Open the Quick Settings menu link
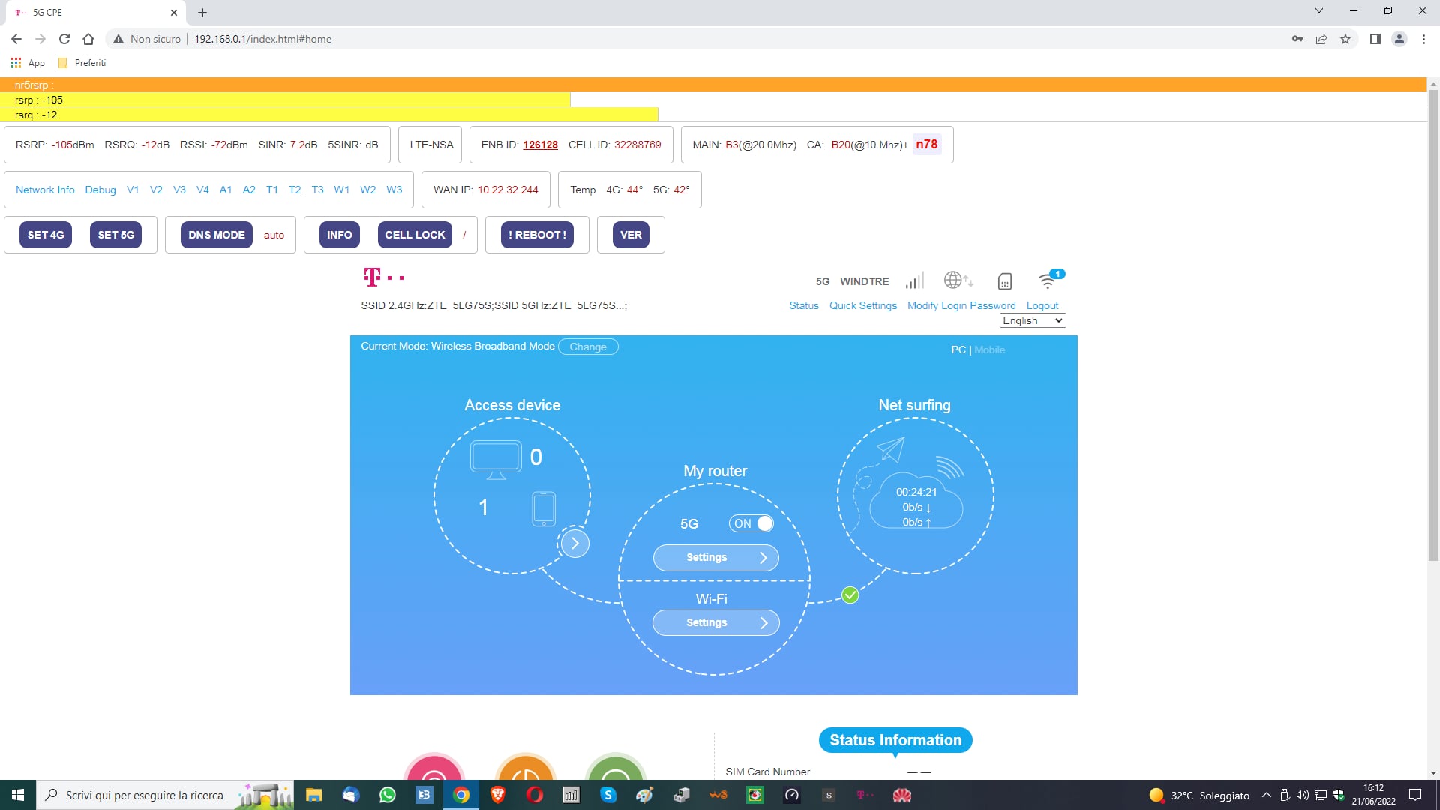The width and height of the screenshot is (1440, 810). pos(862,305)
